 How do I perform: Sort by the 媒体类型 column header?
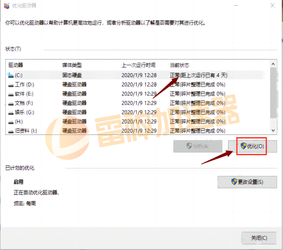(72, 65)
